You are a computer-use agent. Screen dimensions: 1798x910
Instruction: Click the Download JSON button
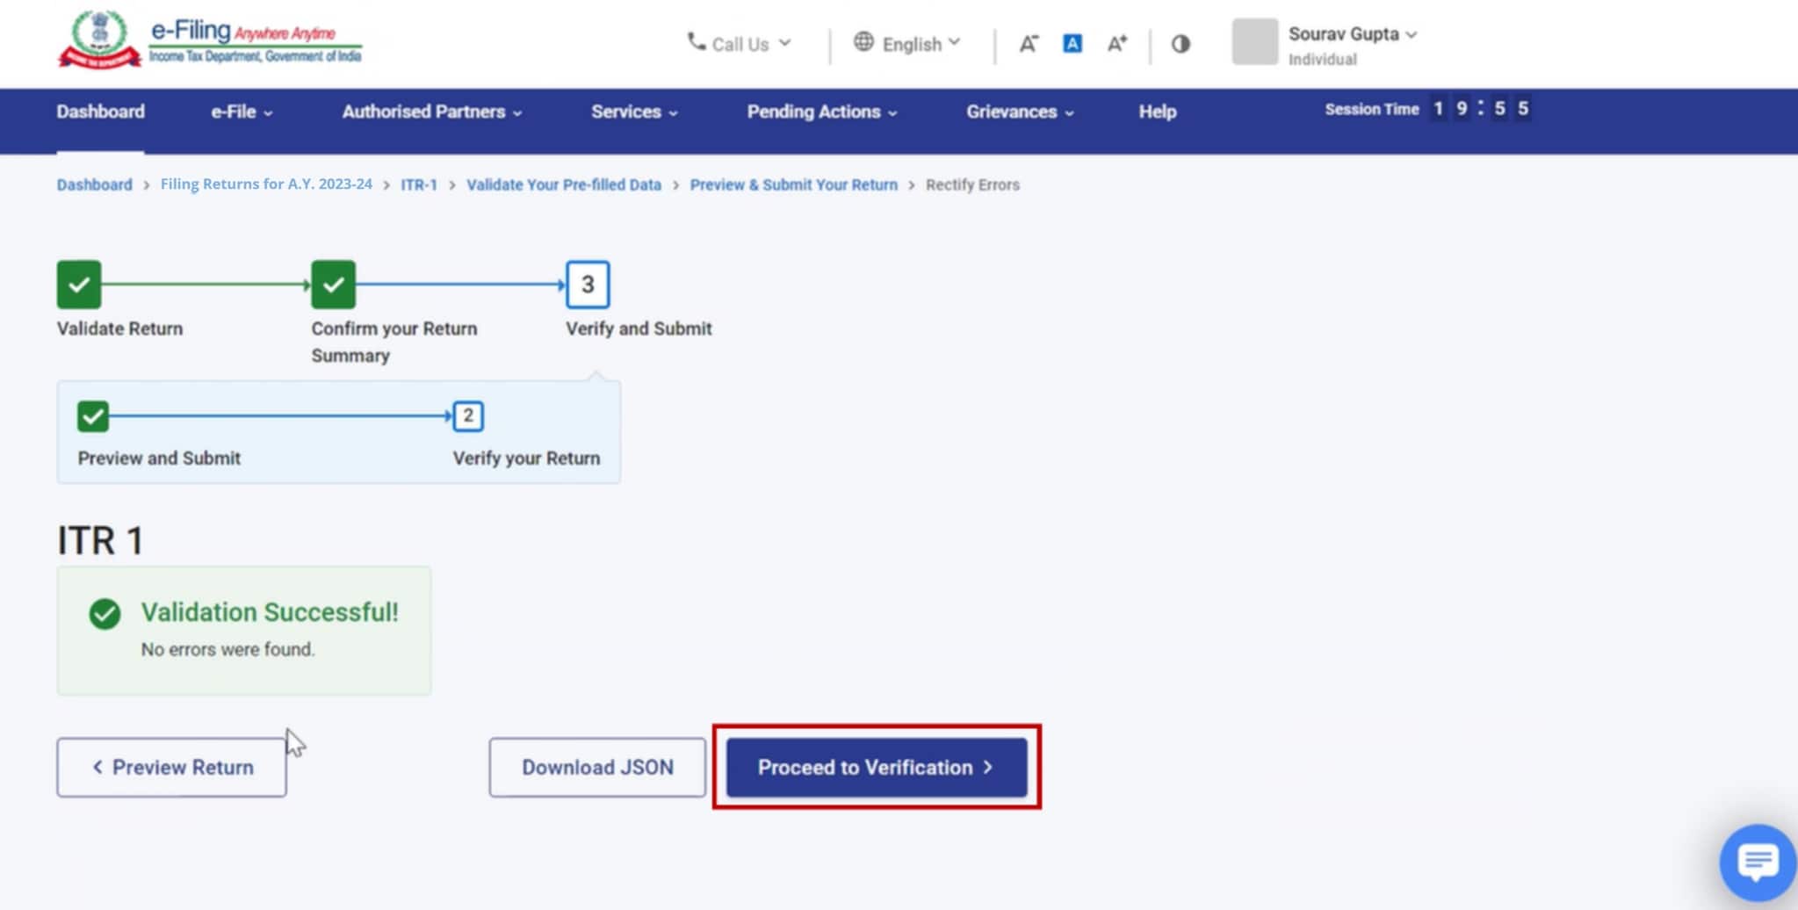[x=597, y=768]
